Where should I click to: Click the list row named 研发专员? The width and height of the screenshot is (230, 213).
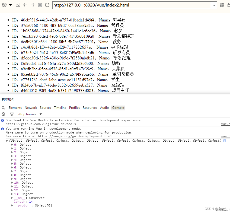coord(71,53)
